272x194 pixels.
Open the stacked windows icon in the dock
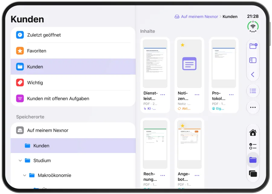click(253, 173)
